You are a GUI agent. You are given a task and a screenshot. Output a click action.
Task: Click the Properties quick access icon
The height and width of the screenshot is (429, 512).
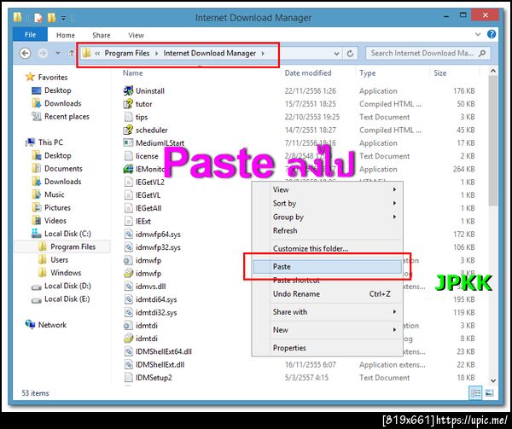pyautogui.click(x=38, y=18)
